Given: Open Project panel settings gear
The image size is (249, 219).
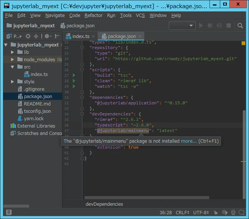Looking at the screenshot, I should click(48, 36).
